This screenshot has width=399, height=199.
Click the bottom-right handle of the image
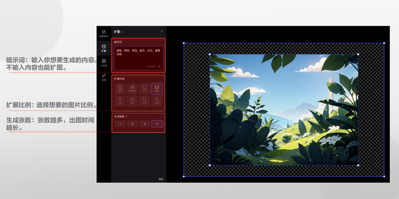[x=358, y=165]
